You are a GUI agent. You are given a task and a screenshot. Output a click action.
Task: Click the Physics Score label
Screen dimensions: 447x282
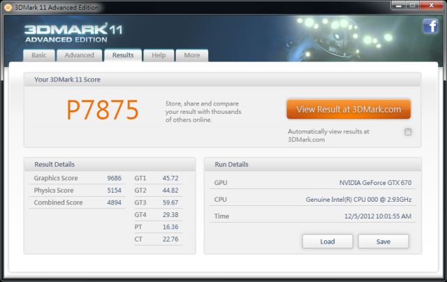click(x=54, y=191)
